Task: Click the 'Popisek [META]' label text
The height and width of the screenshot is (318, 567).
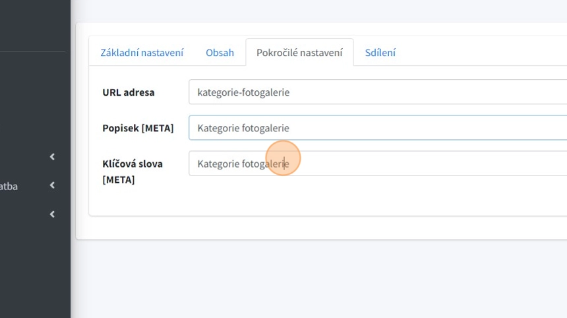Action: pos(138,128)
